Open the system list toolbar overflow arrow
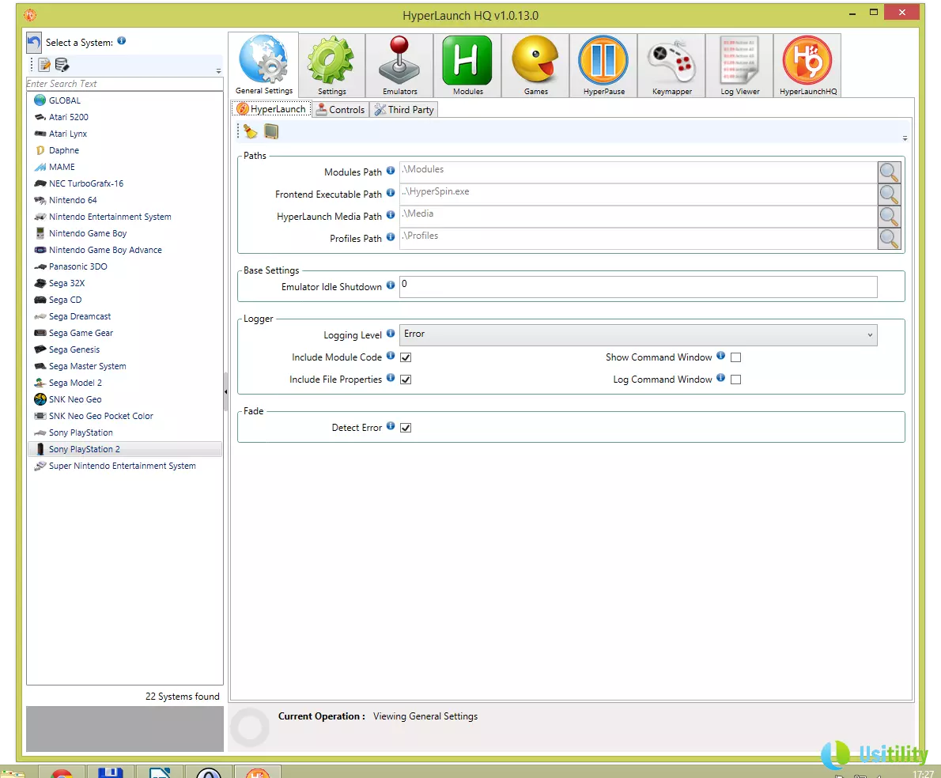This screenshot has width=941, height=778. (218, 71)
